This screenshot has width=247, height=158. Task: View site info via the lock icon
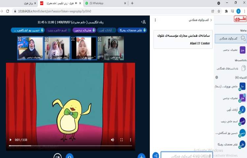point(15,11)
